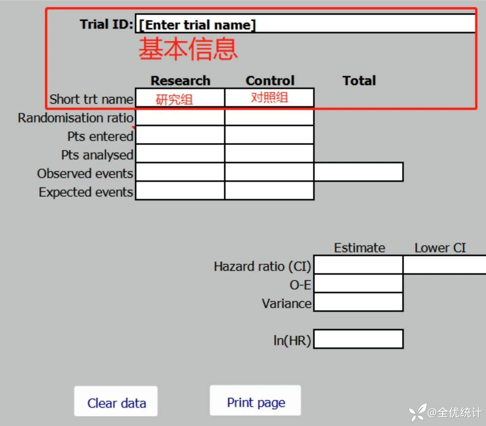Image resolution: width=486 pixels, height=426 pixels.
Task: Click the Clear data button
Action: [x=116, y=402]
